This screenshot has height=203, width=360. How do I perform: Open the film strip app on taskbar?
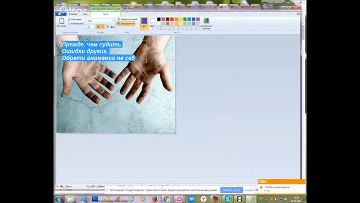tap(239, 199)
